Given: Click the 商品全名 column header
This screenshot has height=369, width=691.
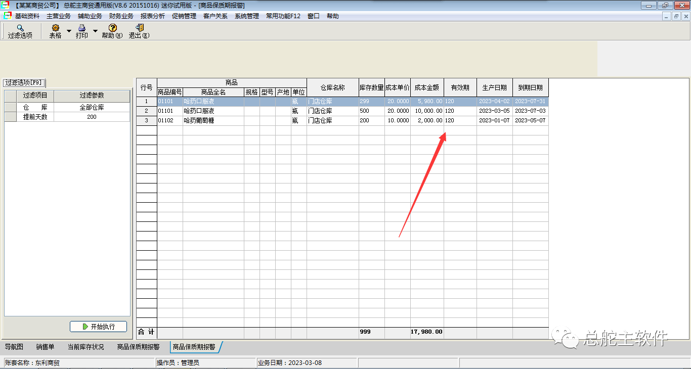Looking at the screenshot, I should tap(213, 92).
